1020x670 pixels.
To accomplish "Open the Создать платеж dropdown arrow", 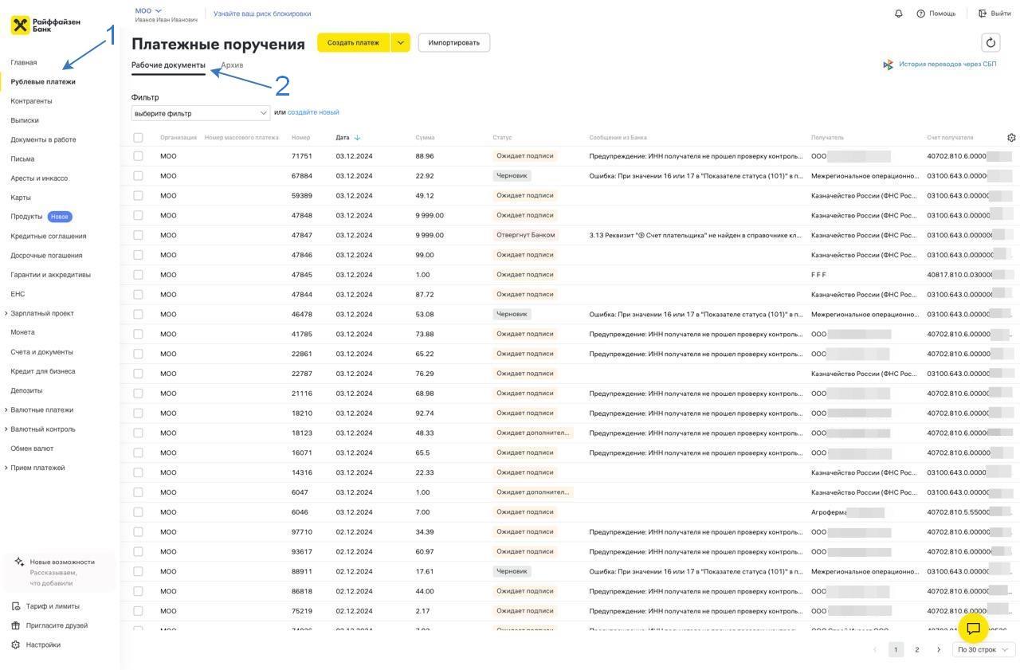I will tap(400, 43).
